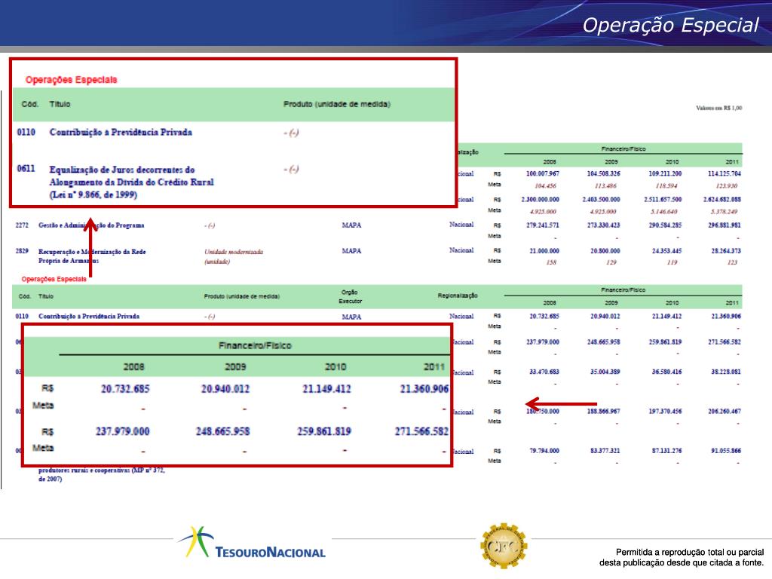Click value "273.330.423"
Screen dimensions: 772x579
click(x=604, y=225)
